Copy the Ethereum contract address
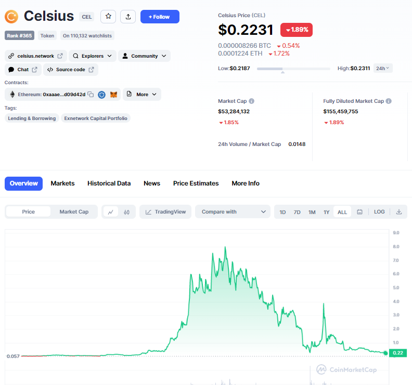 tap(91, 95)
